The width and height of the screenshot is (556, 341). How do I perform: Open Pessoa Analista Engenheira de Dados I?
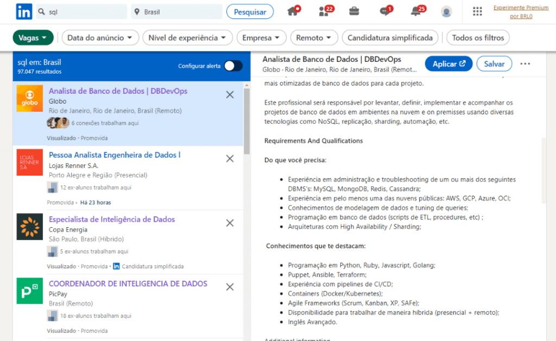[x=115, y=155]
